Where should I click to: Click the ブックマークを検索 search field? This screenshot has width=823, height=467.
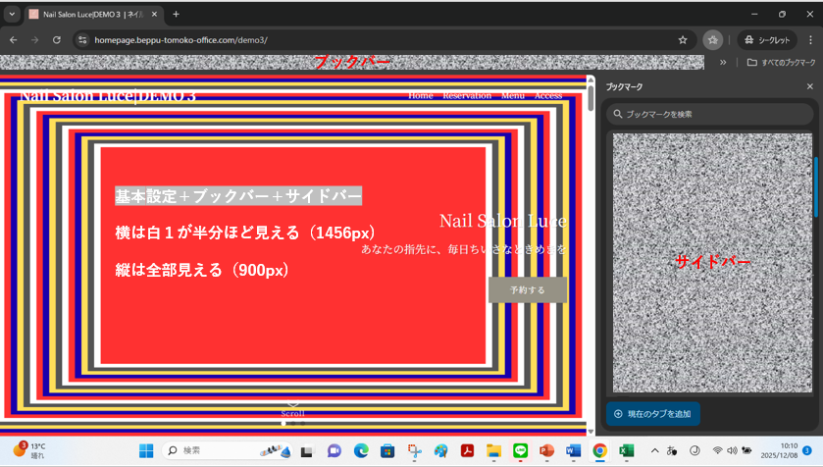[x=709, y=114]
